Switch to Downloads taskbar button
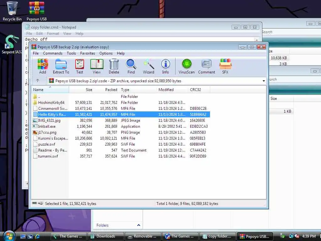321x241 pixels. click(106, 236)
